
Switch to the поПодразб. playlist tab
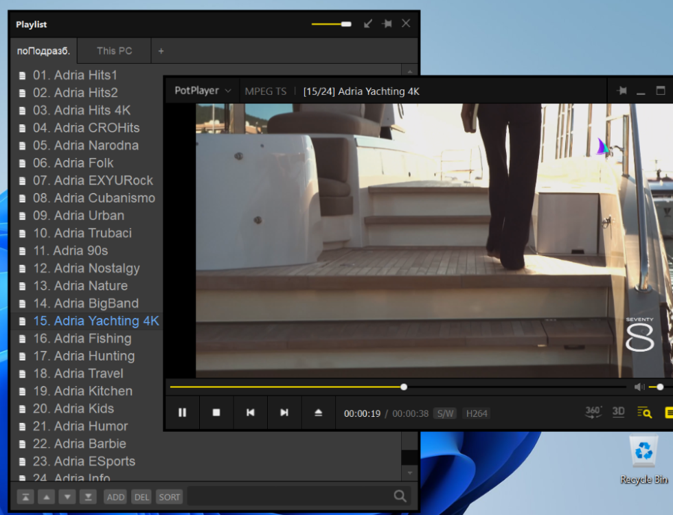point(43,51)
